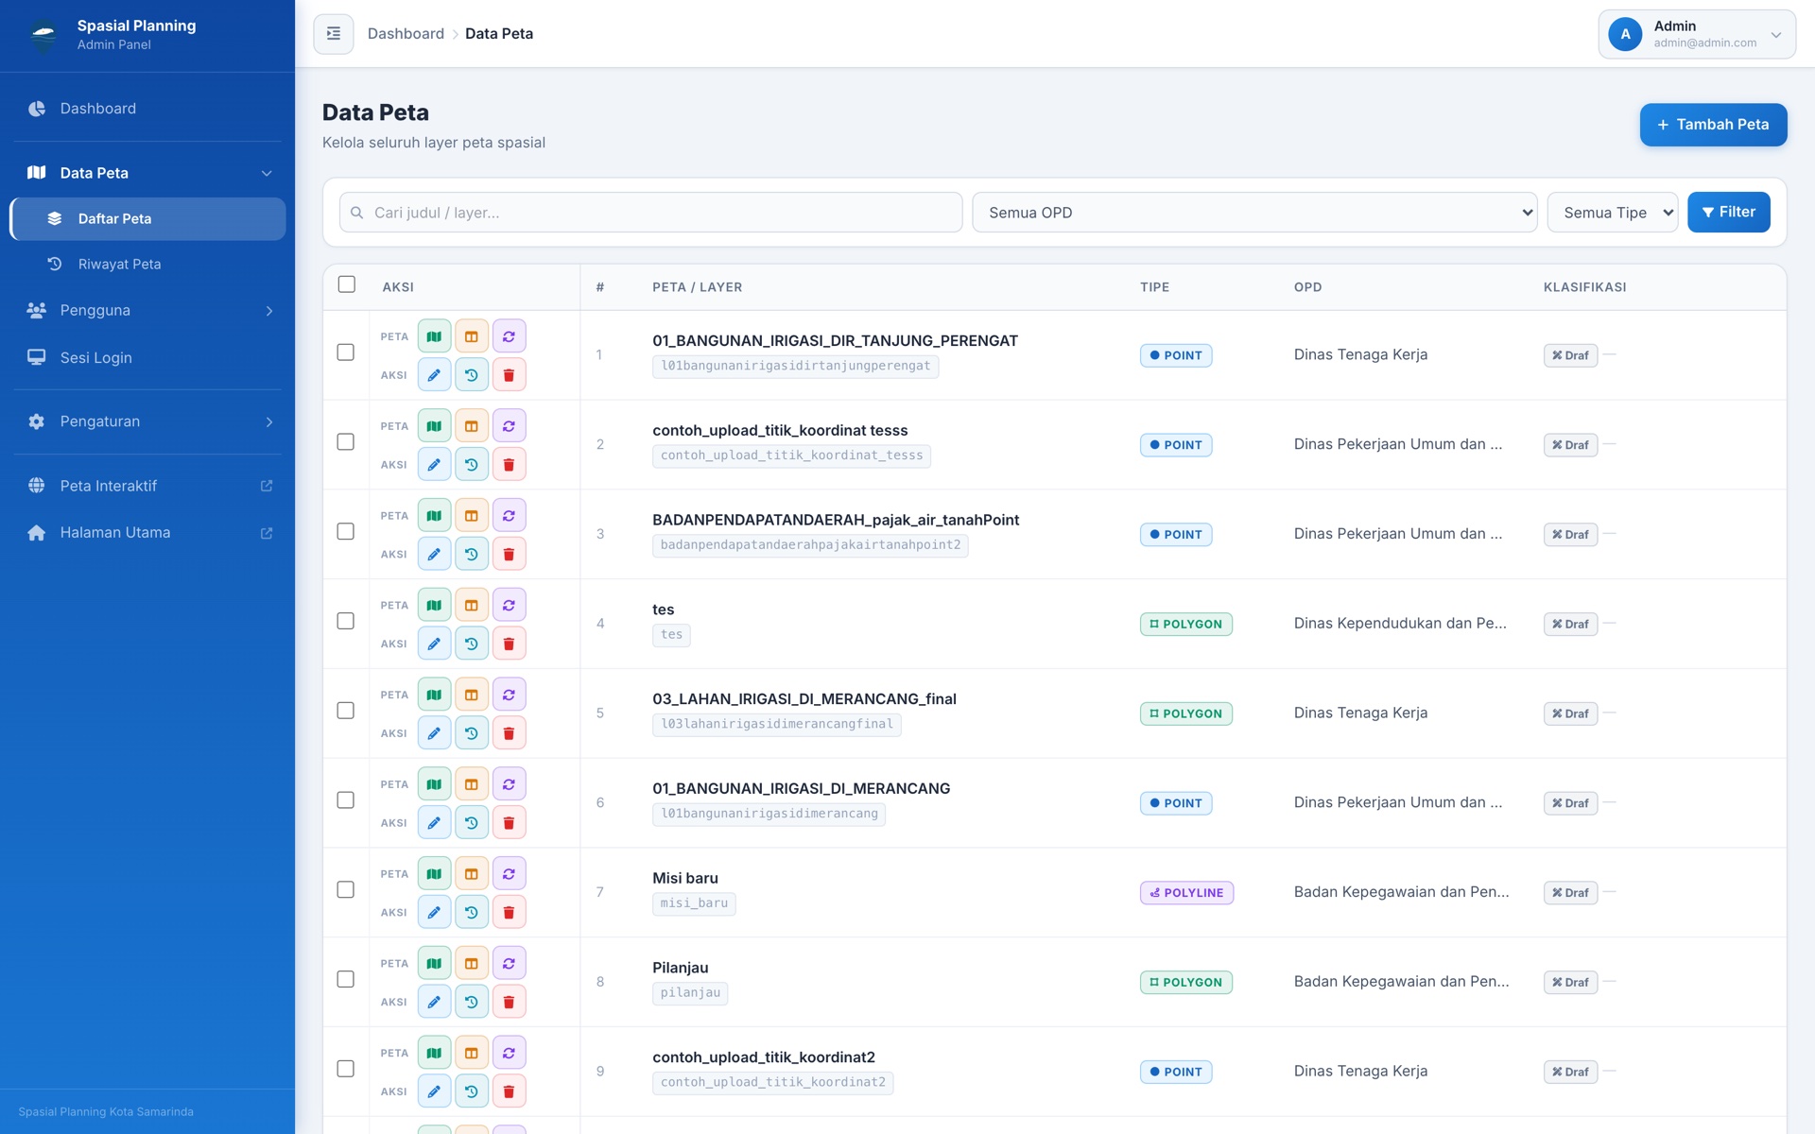The height and width of the screenshot is (1134, 1815).
Task: Toggle the sidebar collapse icon button
Action: pos(334,34)
